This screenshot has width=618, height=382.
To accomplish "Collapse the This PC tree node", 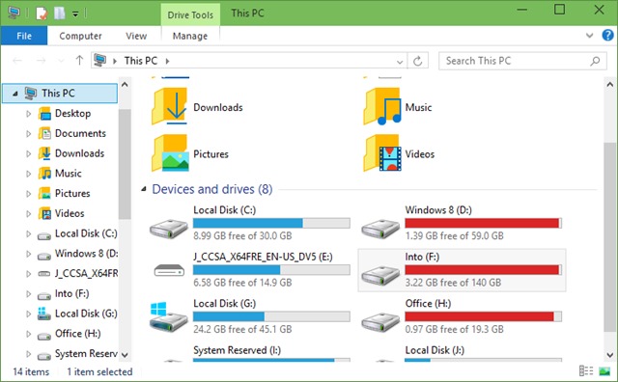I will pyautogui.click(x=15, y=94).
